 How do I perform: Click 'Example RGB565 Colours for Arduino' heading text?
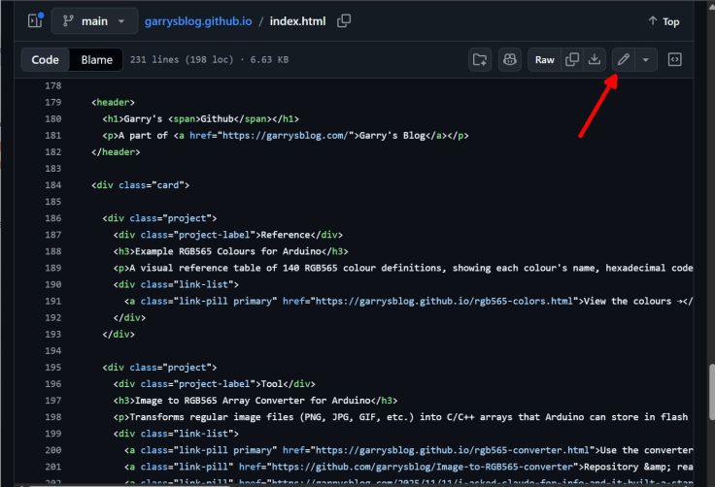(x=228, y=251)
